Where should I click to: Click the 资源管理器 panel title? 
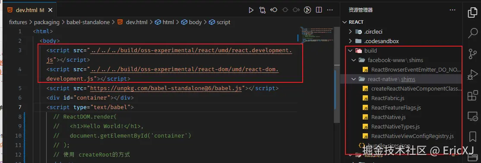coord(361,10)
